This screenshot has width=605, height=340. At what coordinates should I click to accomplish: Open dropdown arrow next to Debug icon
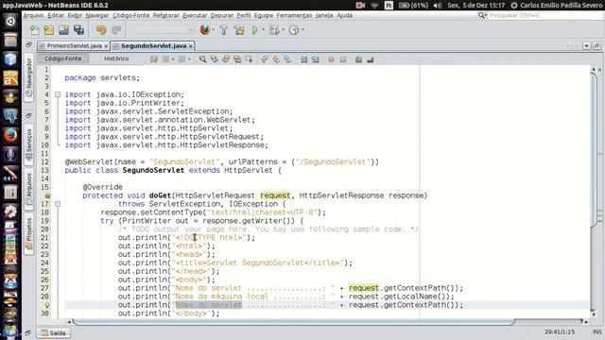coord(284,30)
